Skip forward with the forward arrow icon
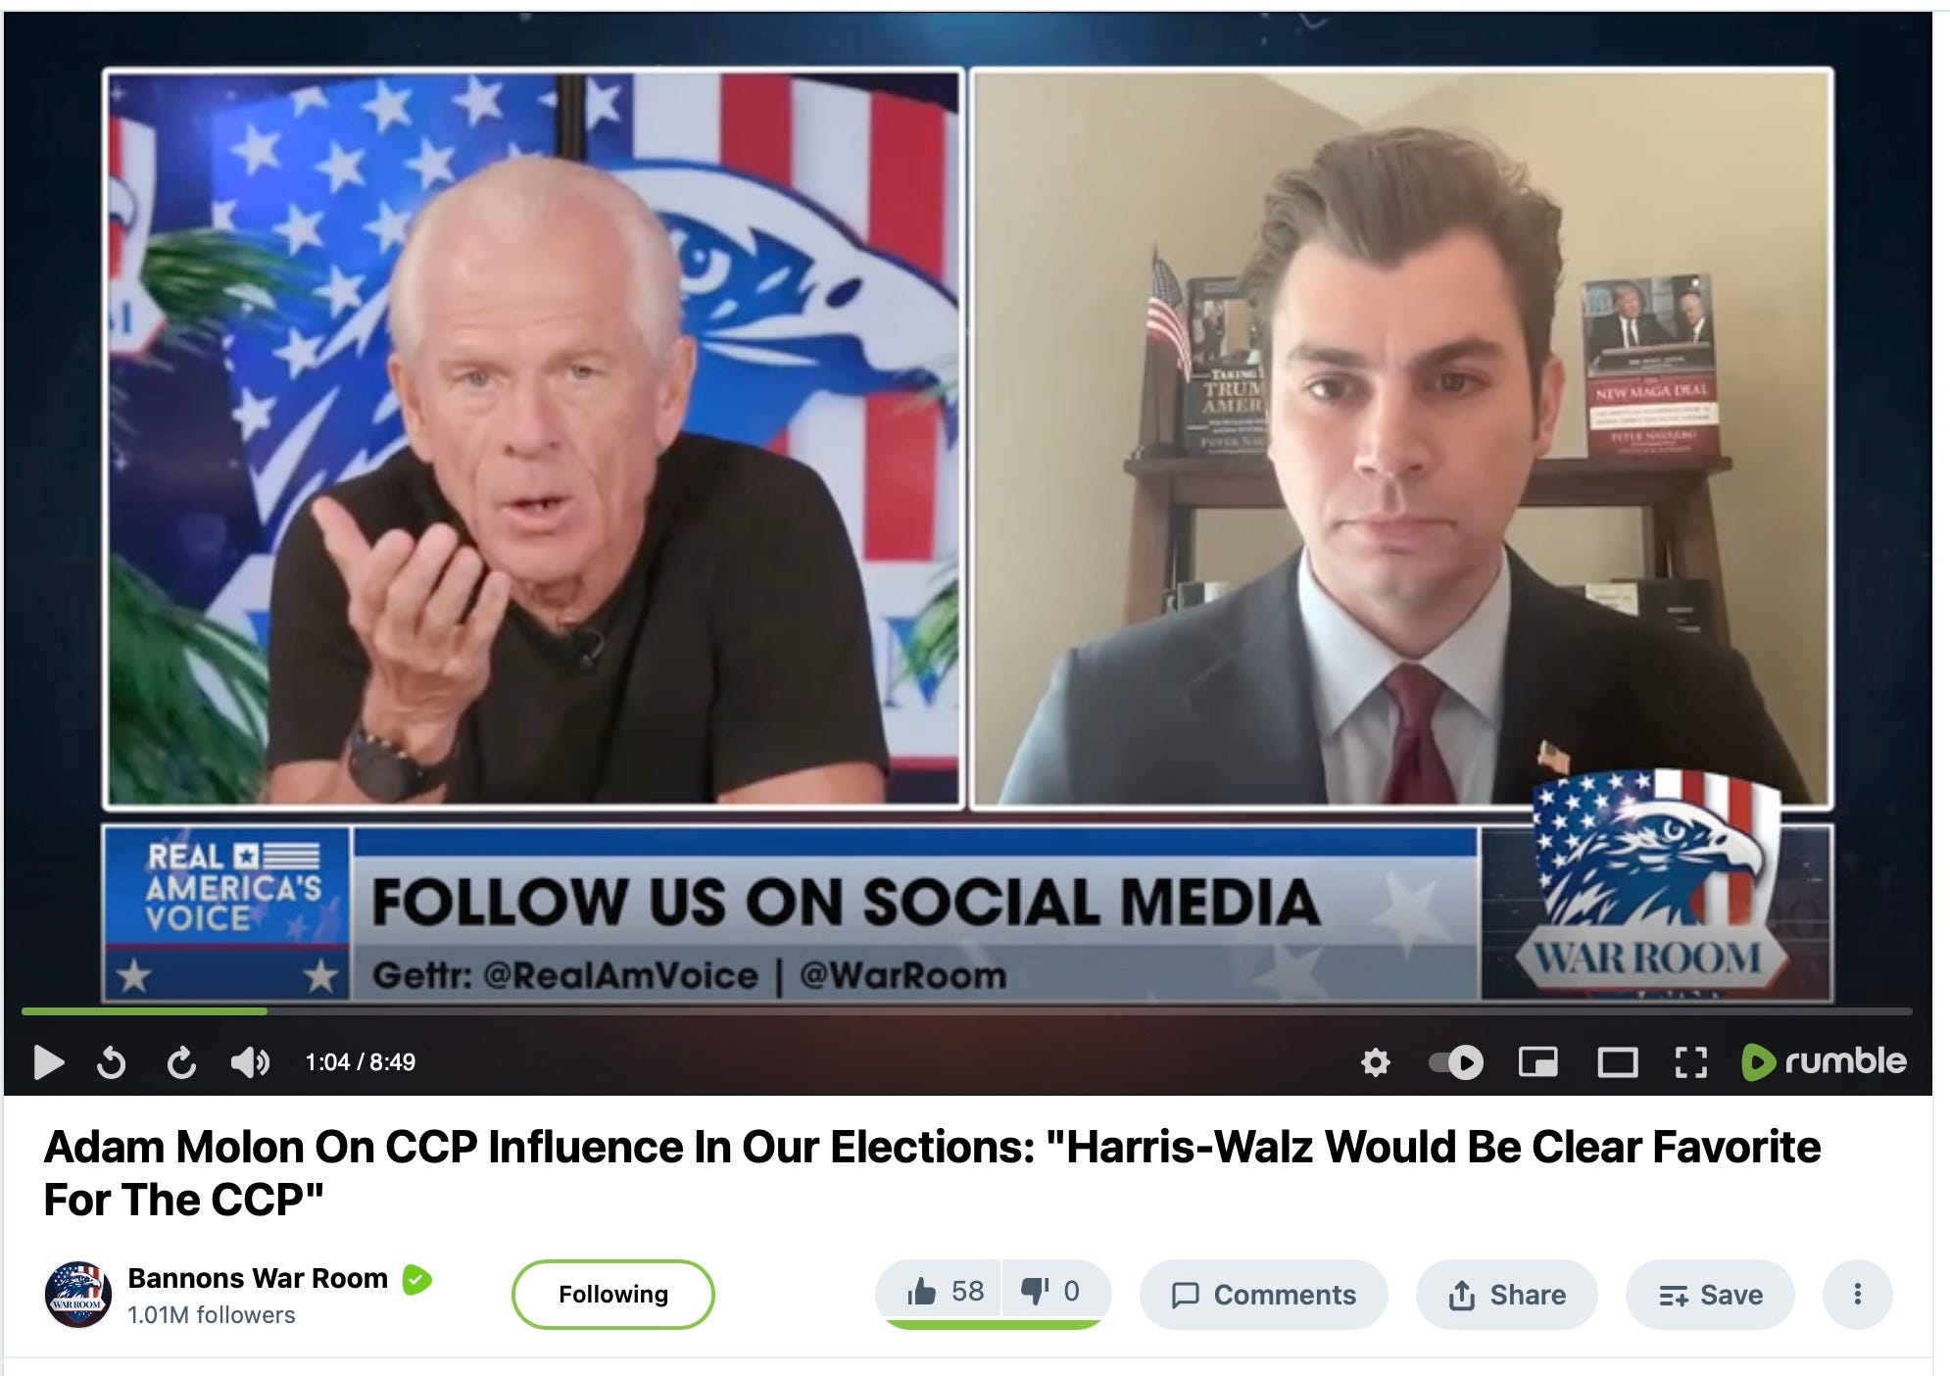 [181, 1062]
